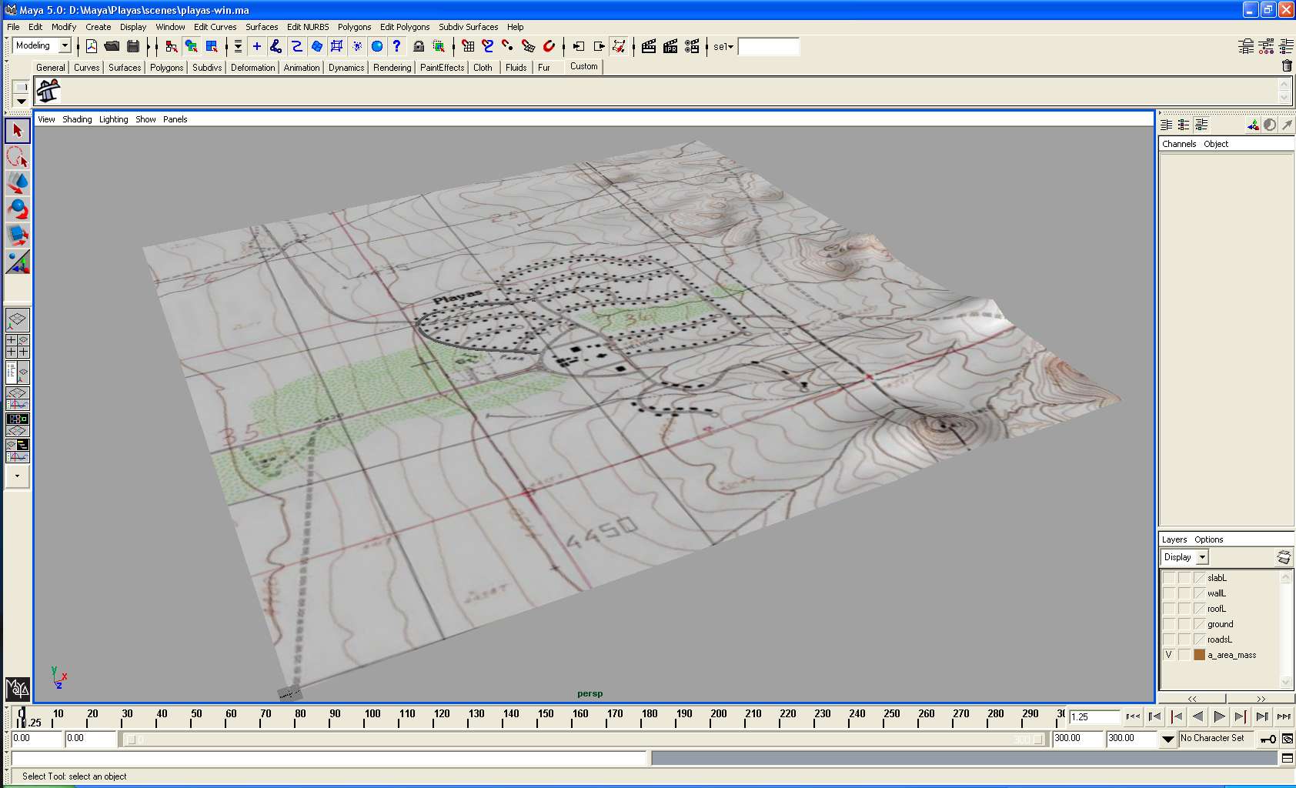
Task: Toggle visibility of a_area_mass layer
Action: [x=1168, y=655]
